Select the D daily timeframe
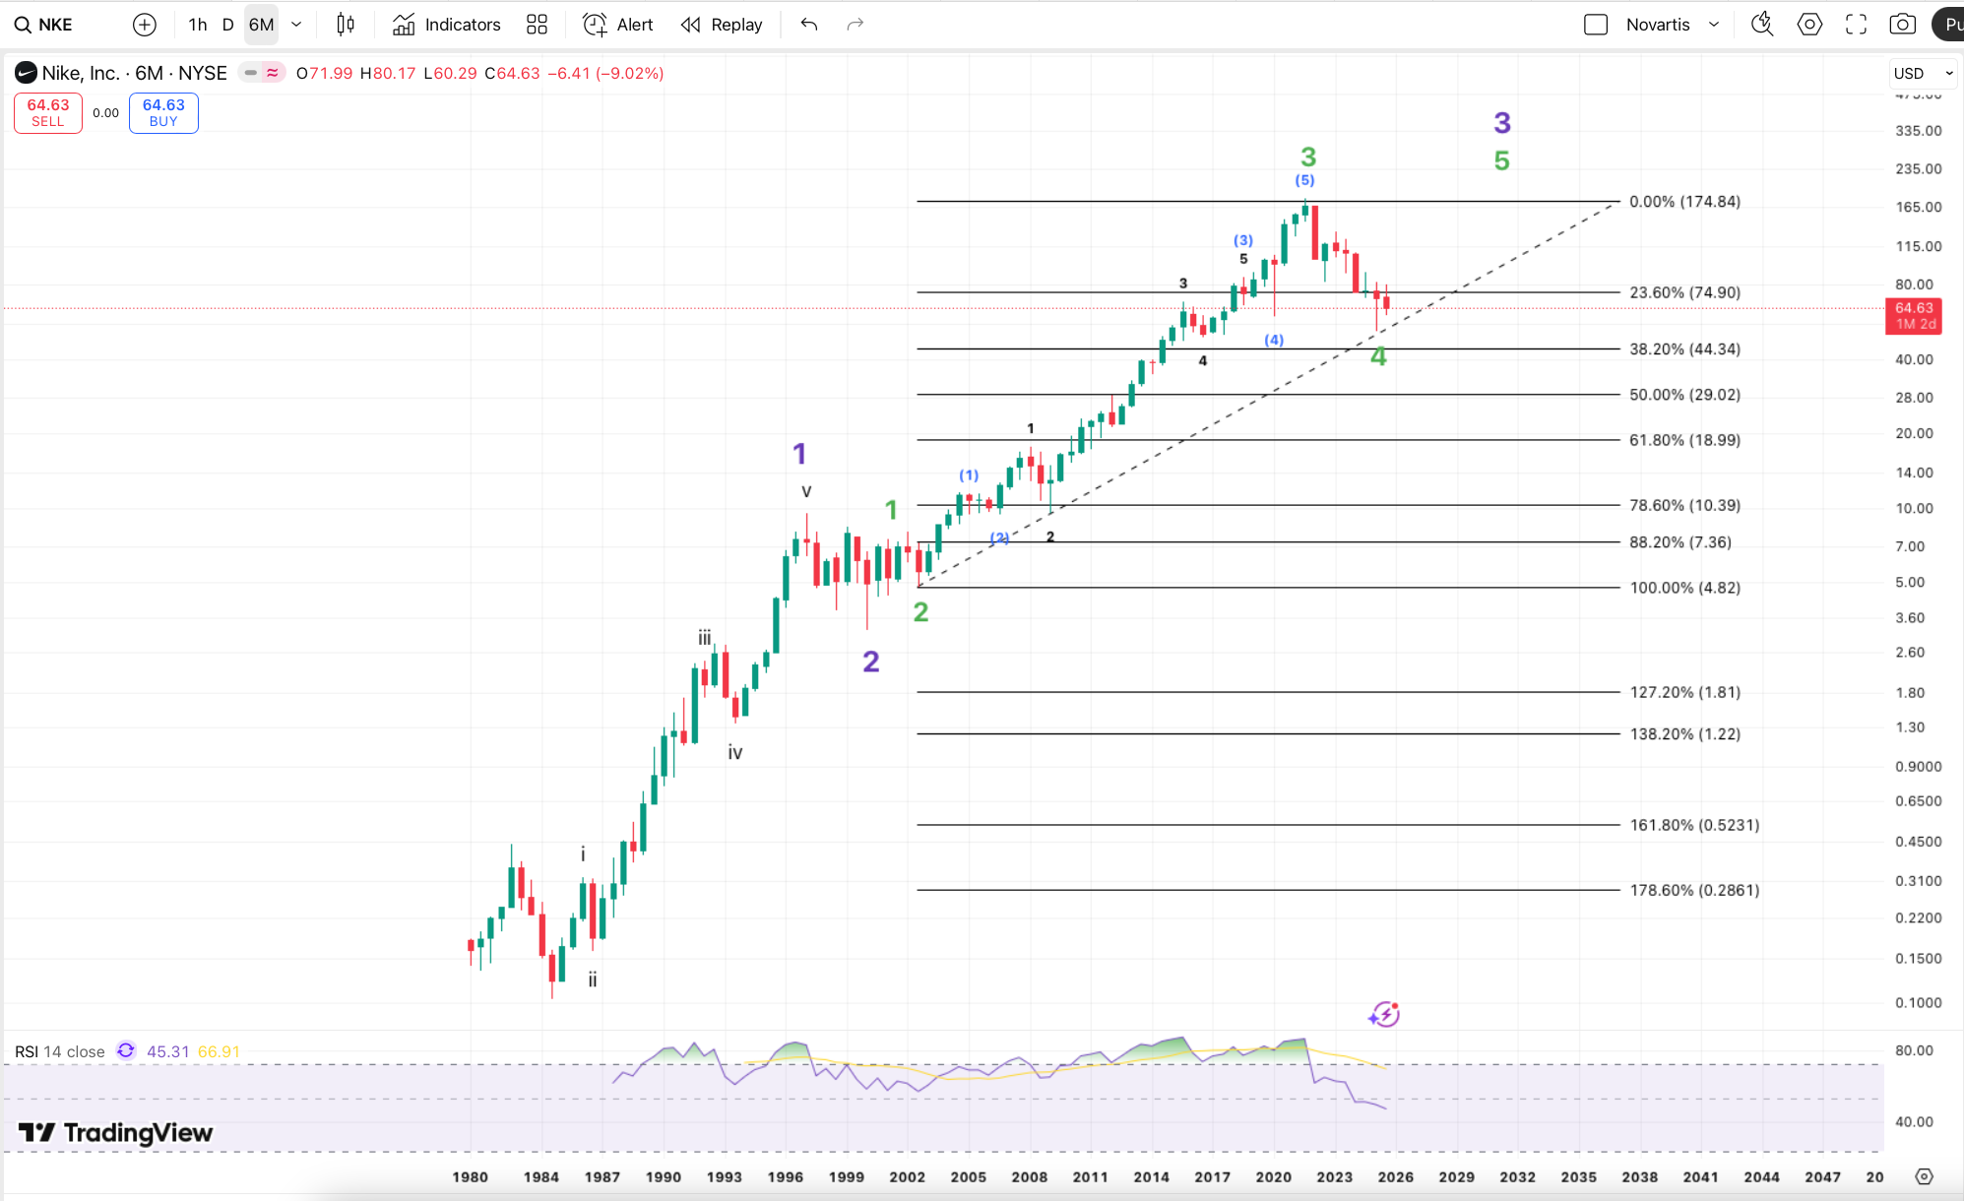Screen dimensions: 1964x1201 point(227,25)
